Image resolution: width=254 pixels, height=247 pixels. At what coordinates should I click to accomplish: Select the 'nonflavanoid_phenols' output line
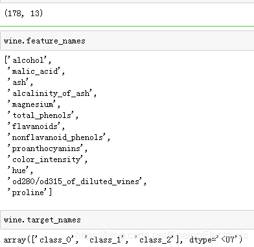click(59, 137)
